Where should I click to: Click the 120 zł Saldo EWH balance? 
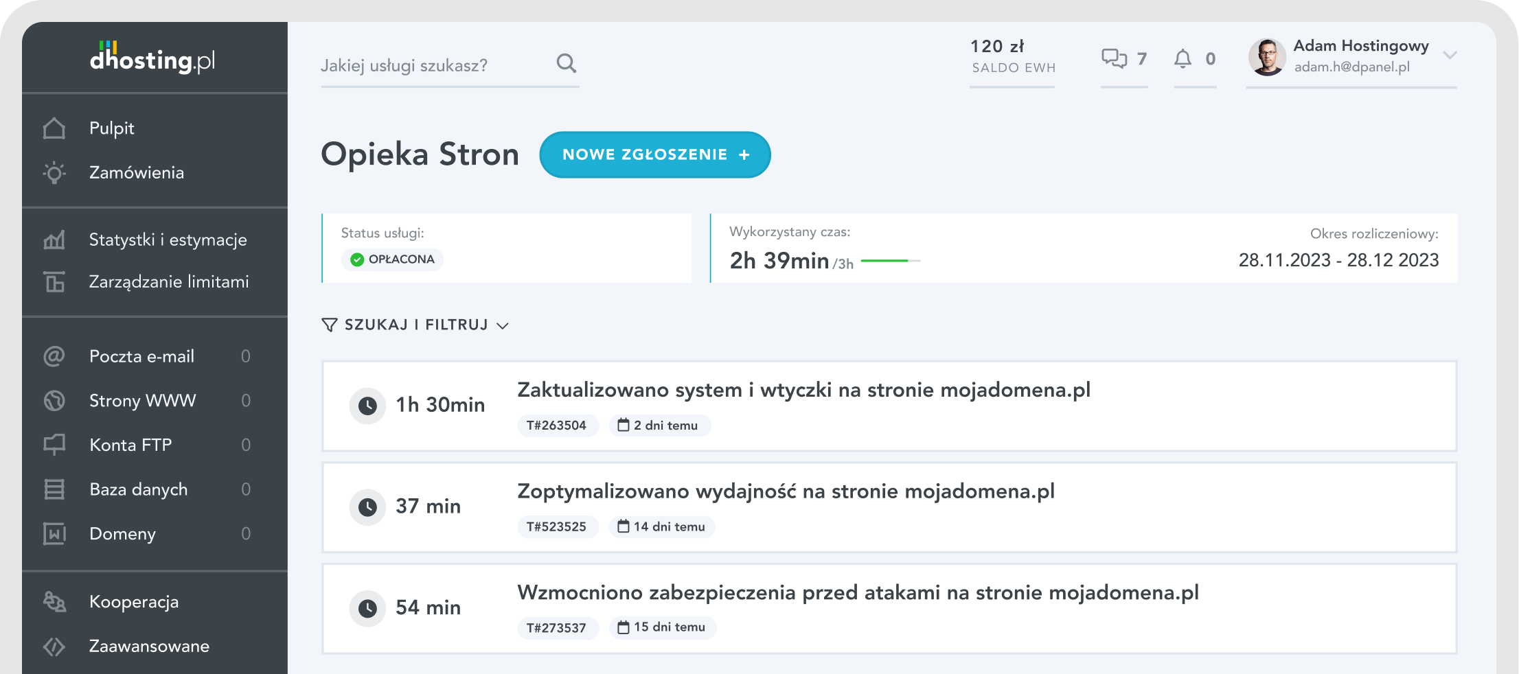click(1012, 56)
